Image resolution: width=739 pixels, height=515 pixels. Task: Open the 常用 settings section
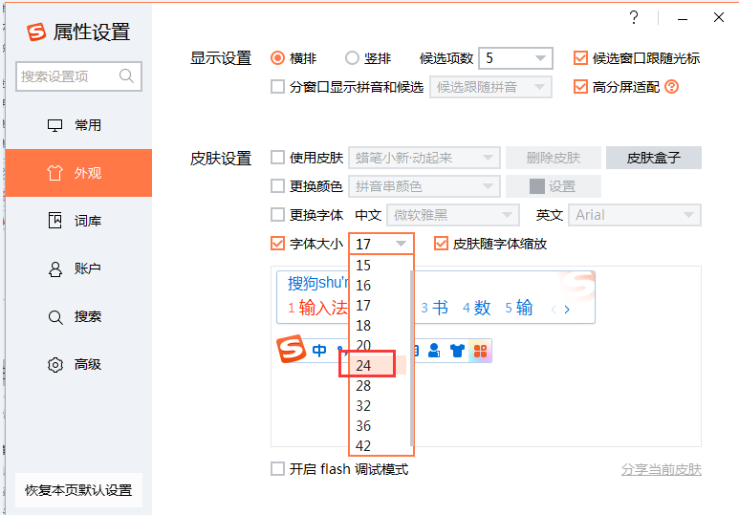(78, 125)
